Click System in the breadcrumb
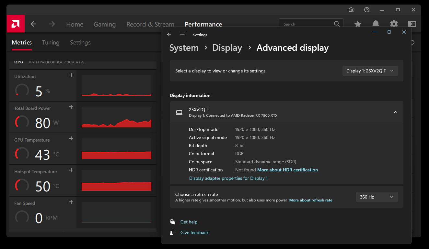 pyautogui.click(x=184, y=48)
